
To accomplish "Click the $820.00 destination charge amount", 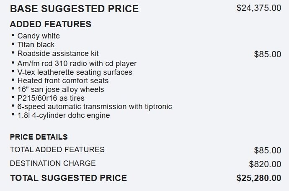I will 265,164.
